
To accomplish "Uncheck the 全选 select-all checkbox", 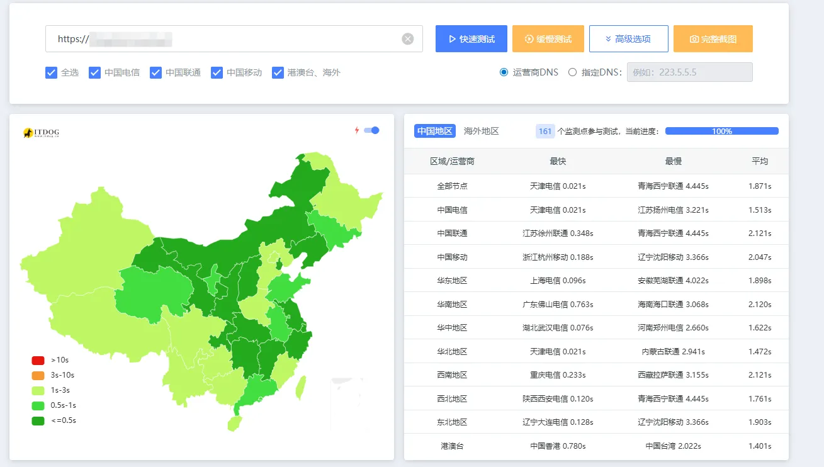I will click(x=52, y=72).
